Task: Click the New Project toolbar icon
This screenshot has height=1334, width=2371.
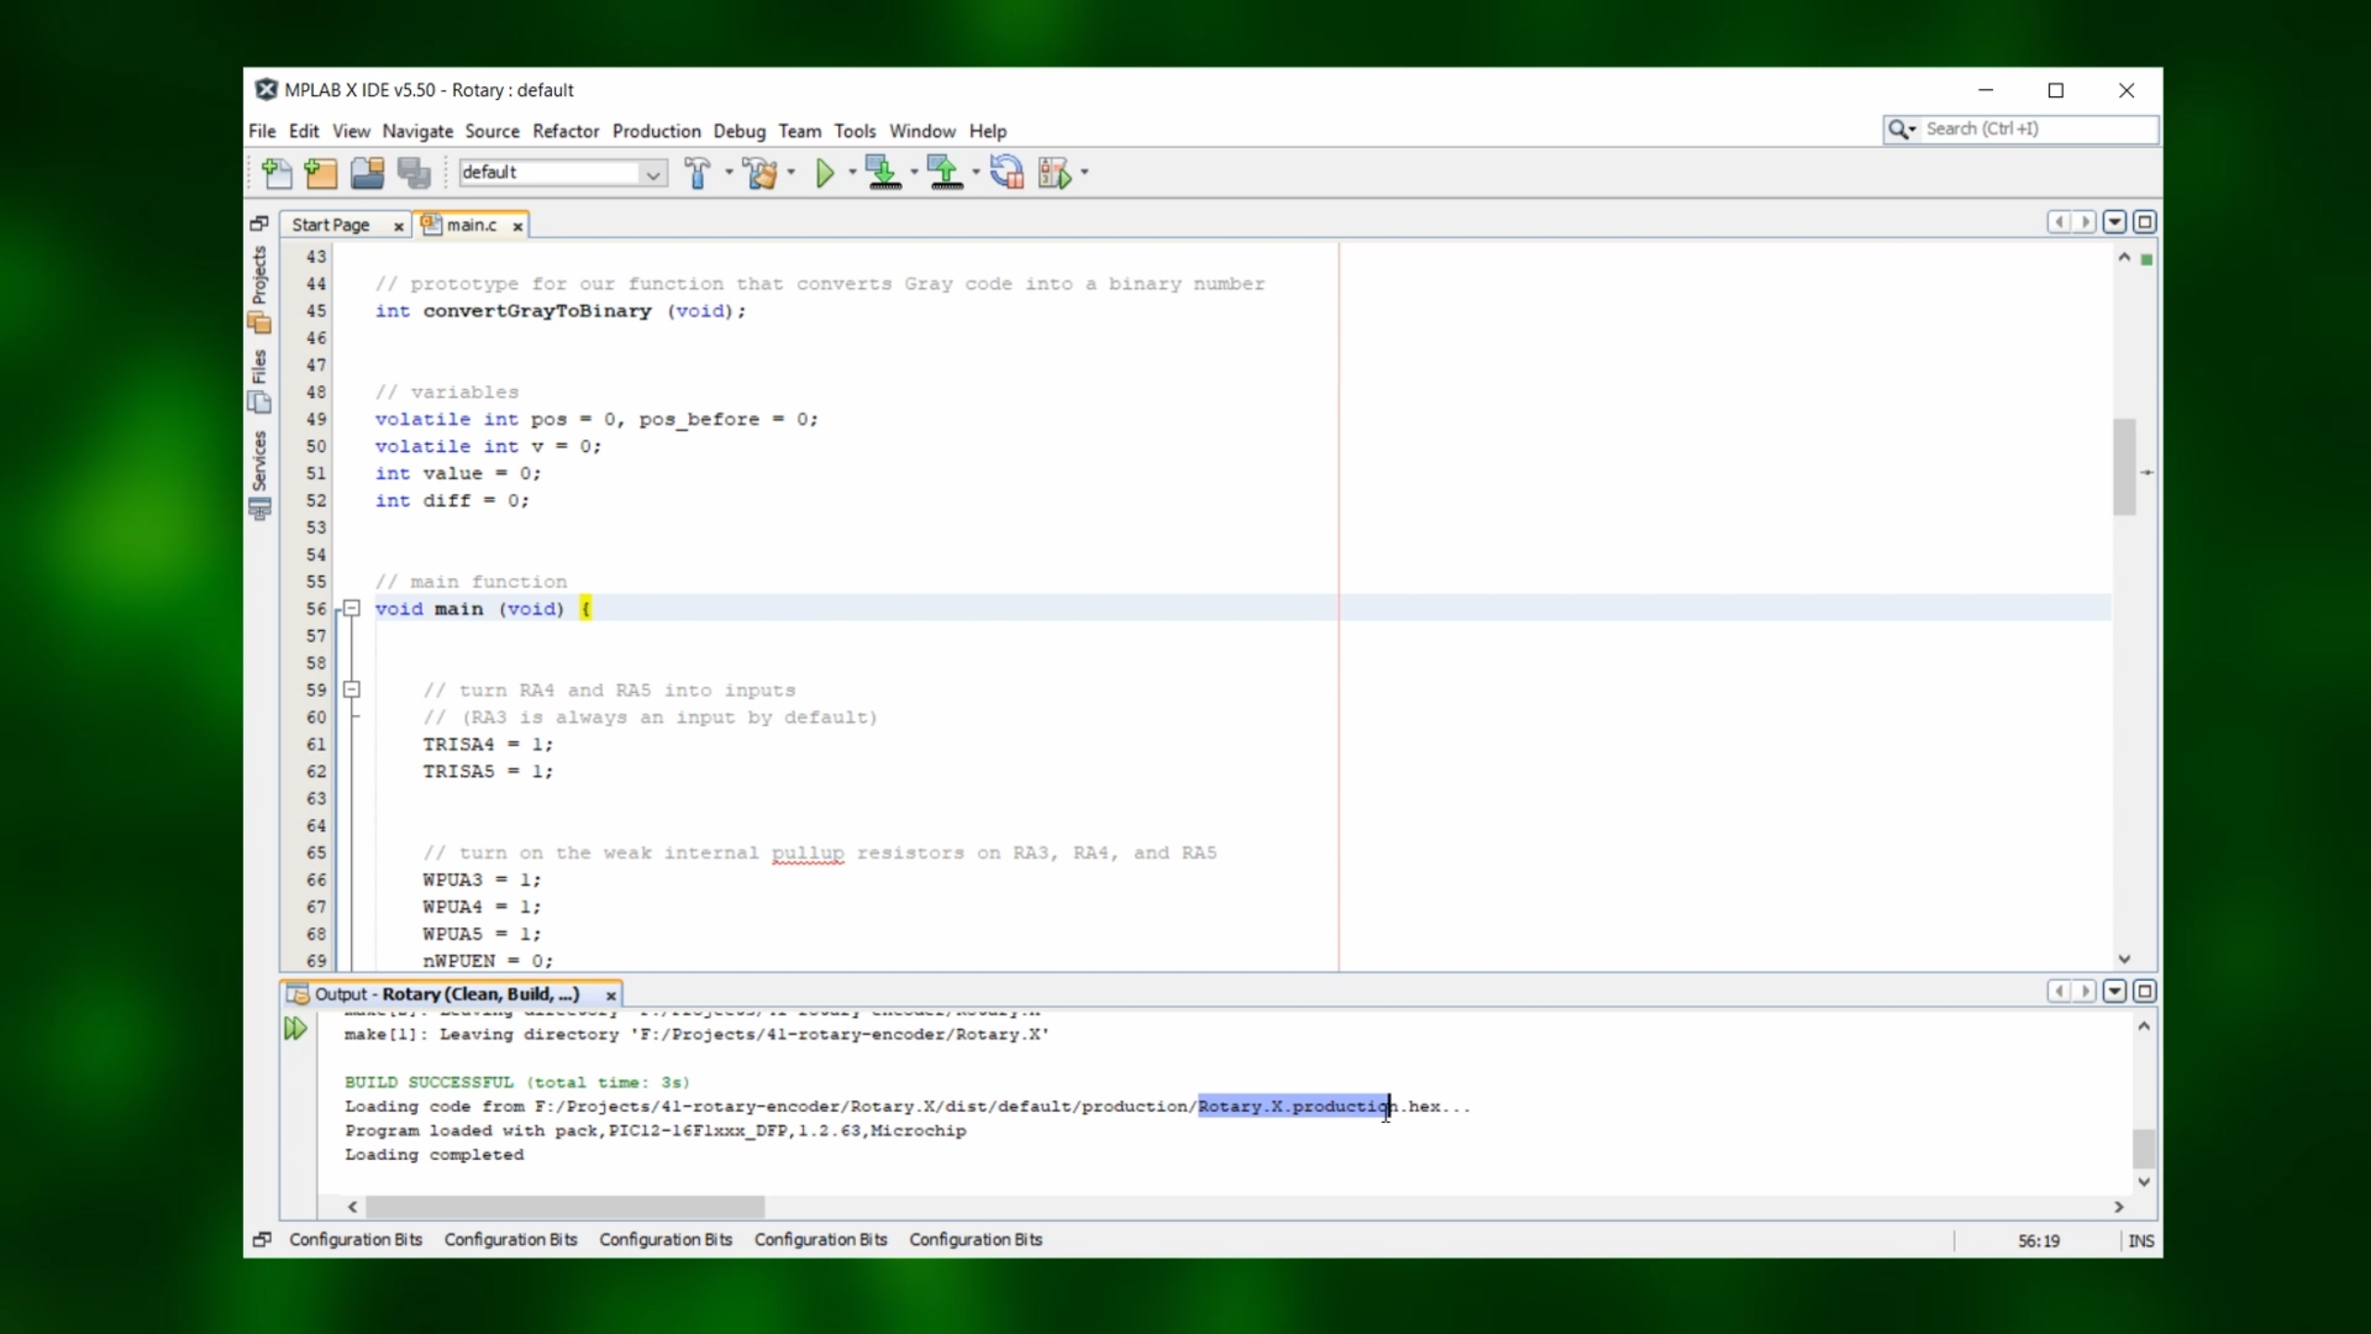Action: tap(320, 173)
